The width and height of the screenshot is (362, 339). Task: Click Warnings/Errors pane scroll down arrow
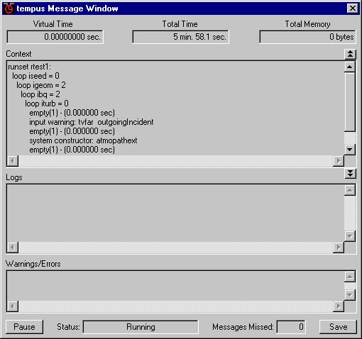pos(350,295)
